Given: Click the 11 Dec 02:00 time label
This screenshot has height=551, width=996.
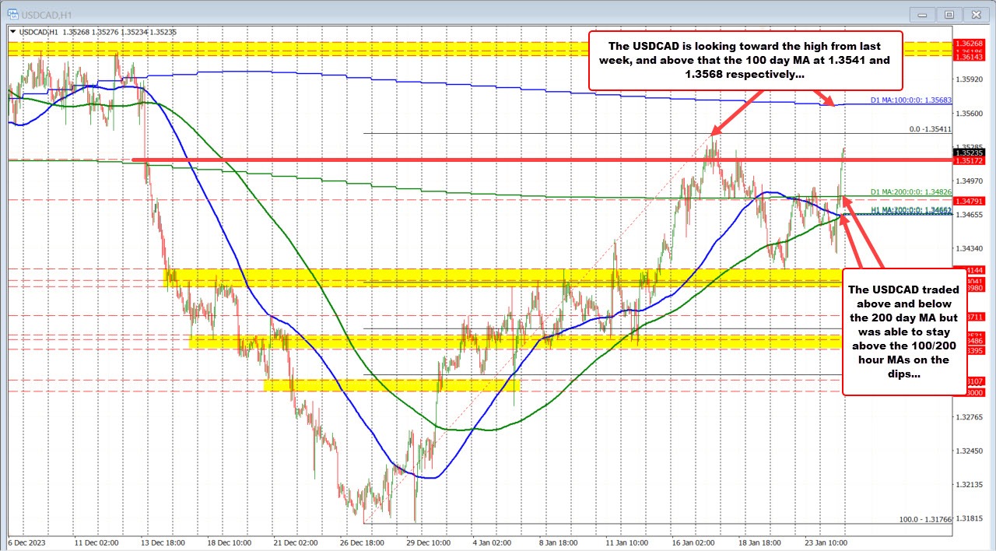Looking at the screenshot, I should coord(96,542).
